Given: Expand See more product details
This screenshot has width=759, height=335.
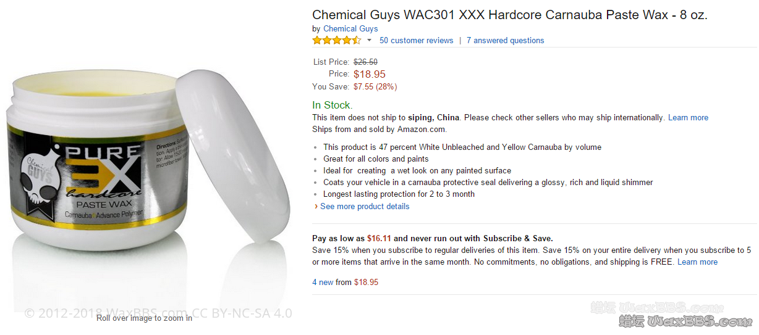Looking at the screenshot, I should tap(364, 207).
